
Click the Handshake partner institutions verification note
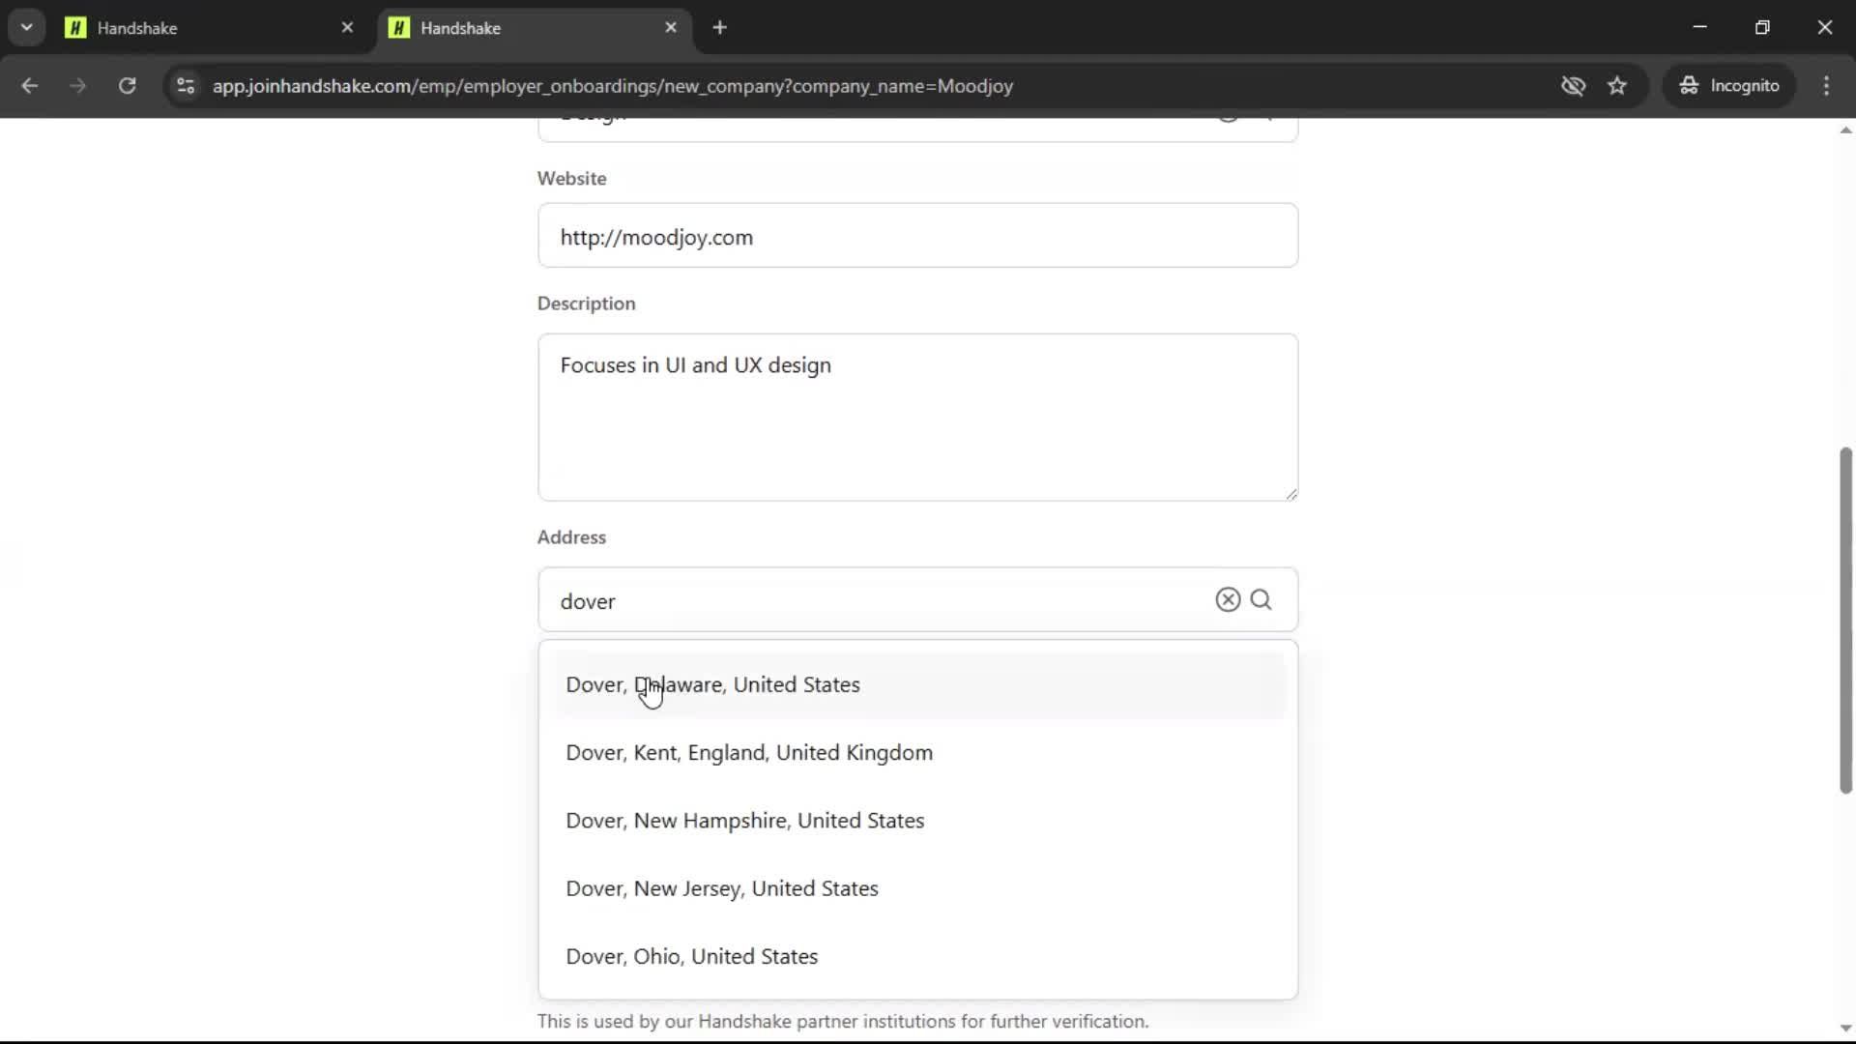(x=843, y=1022)
